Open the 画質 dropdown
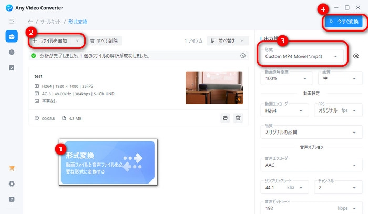Viewport: 368px width, 214px height. click(340, 78)
